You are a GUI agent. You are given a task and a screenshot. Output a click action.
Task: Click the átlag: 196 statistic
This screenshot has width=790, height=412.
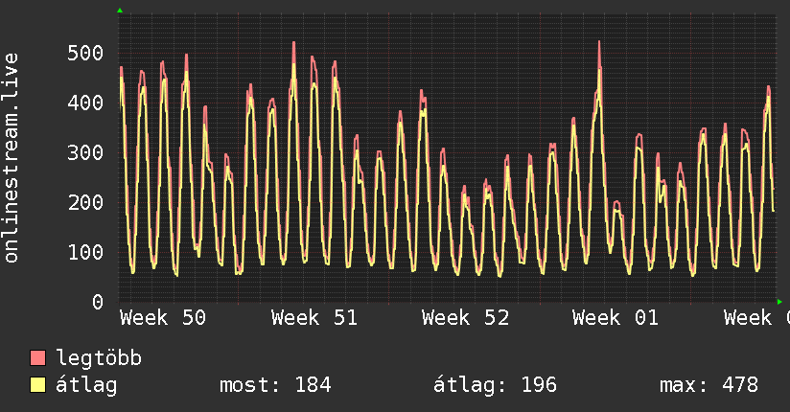pyautogui.click(x=496, y=385)
